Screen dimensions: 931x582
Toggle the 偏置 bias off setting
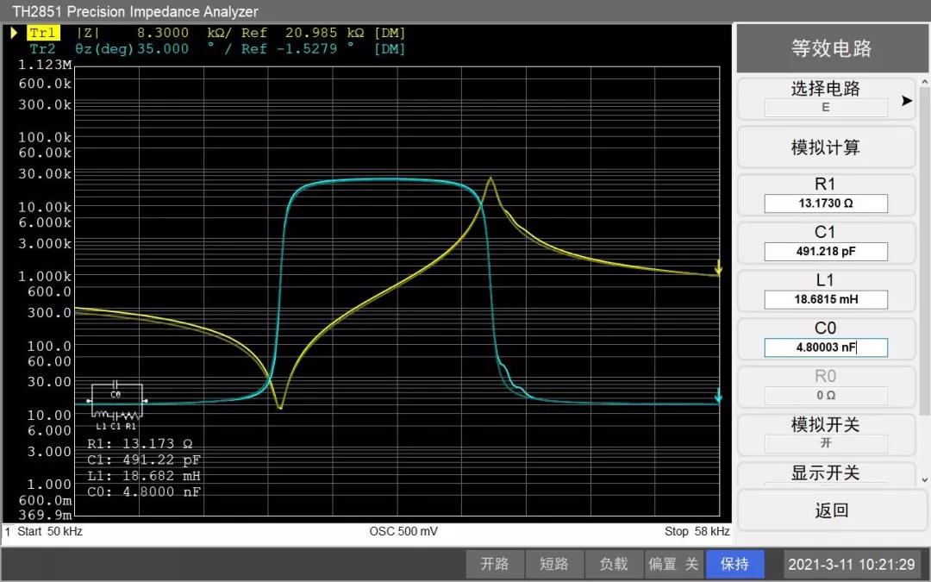point(674,564)
